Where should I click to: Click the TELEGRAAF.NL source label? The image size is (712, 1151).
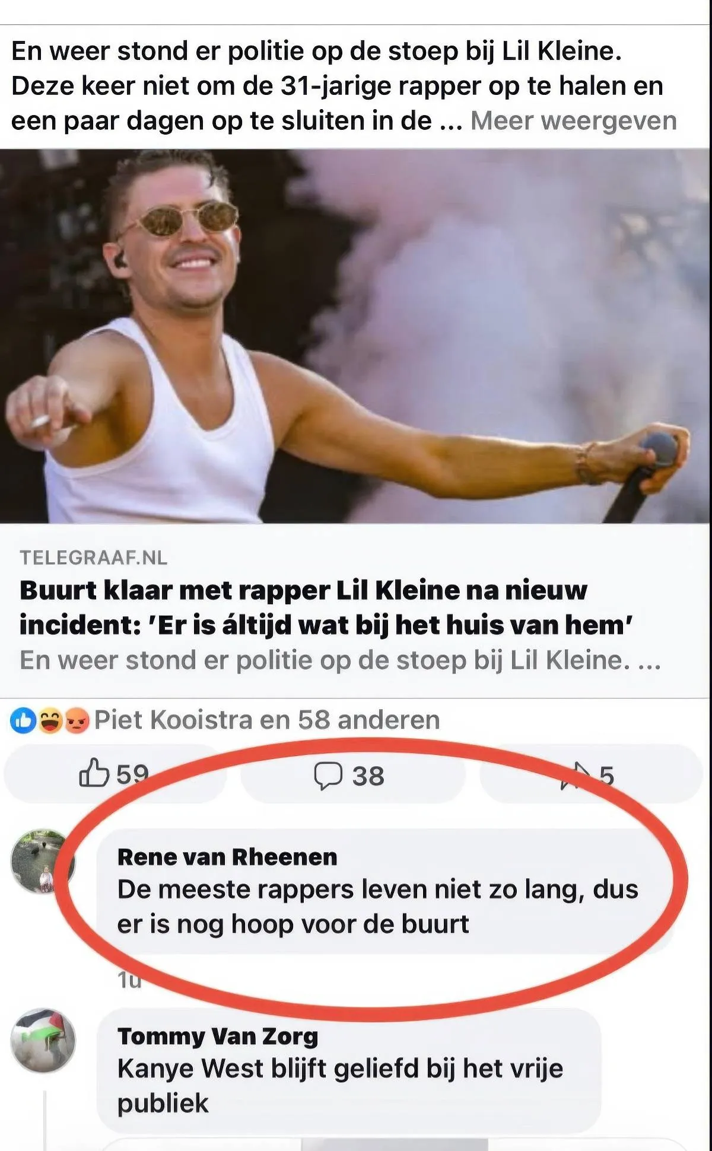click(x=94, y=557)
